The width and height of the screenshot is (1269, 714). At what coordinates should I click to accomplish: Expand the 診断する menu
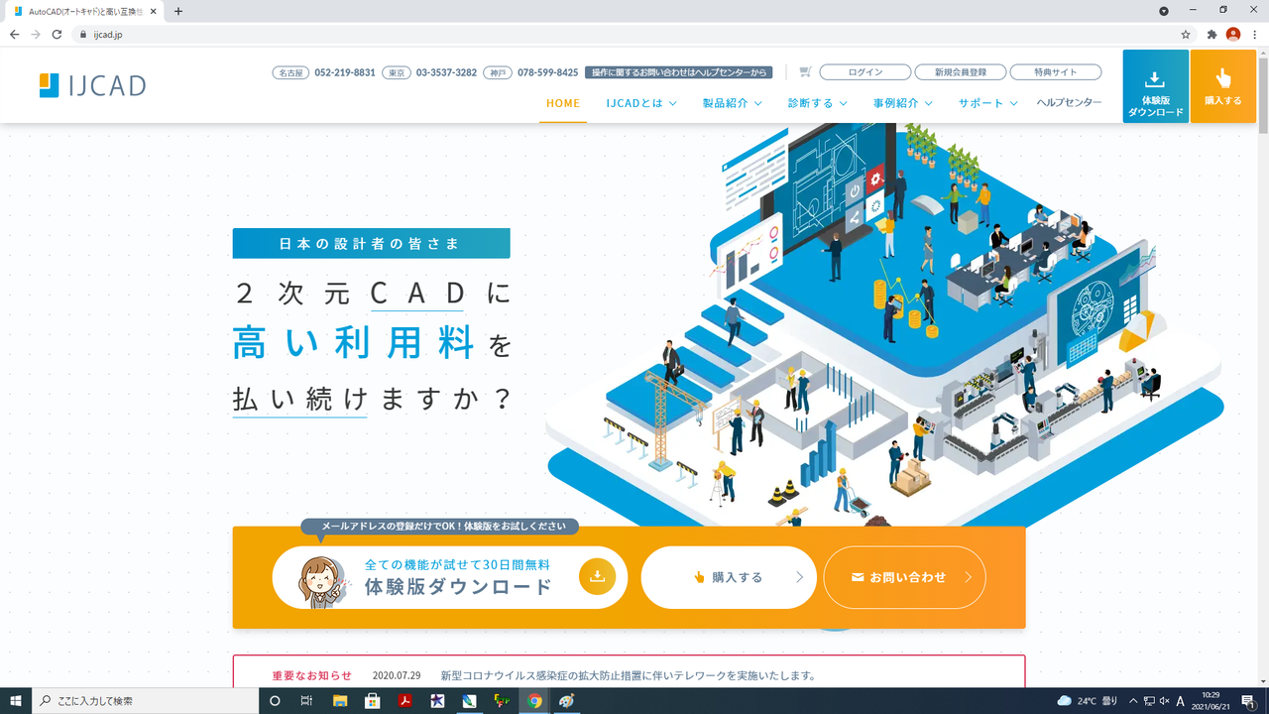click(818, 103)
